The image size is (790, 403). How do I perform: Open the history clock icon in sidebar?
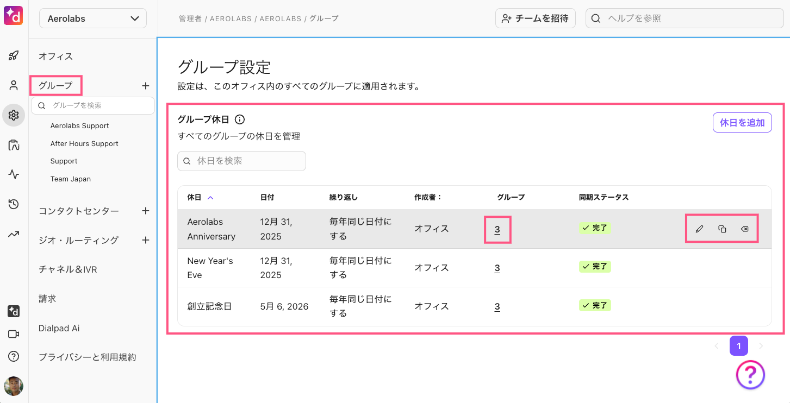point(14,204)
